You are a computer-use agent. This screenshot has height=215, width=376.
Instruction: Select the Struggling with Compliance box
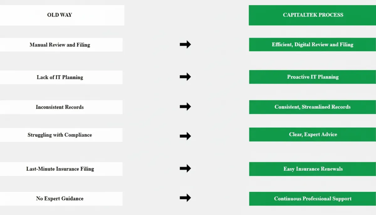(61, 135)
